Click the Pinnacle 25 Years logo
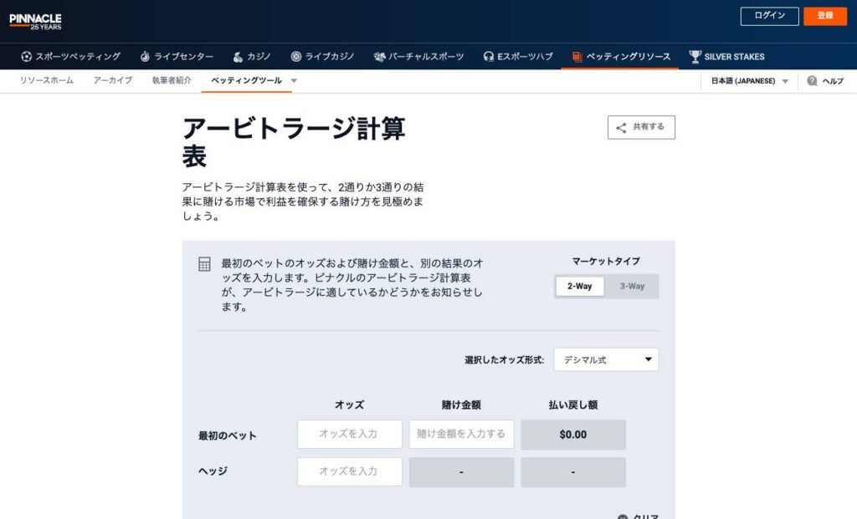Image resolution: width=857 pixels, height=519 pixels. click(x=35, y=20)
